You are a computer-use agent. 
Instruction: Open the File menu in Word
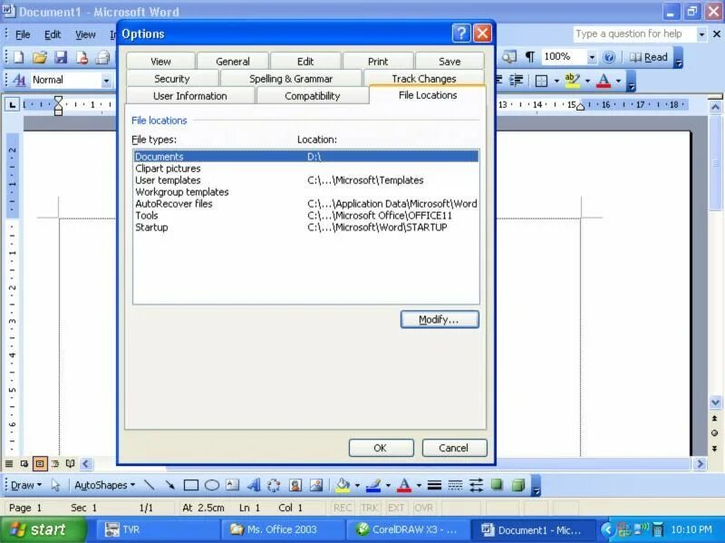(x=23, y=34)
